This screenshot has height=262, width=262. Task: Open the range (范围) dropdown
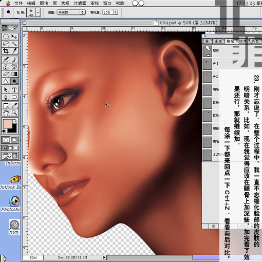[x=71, y=12]
